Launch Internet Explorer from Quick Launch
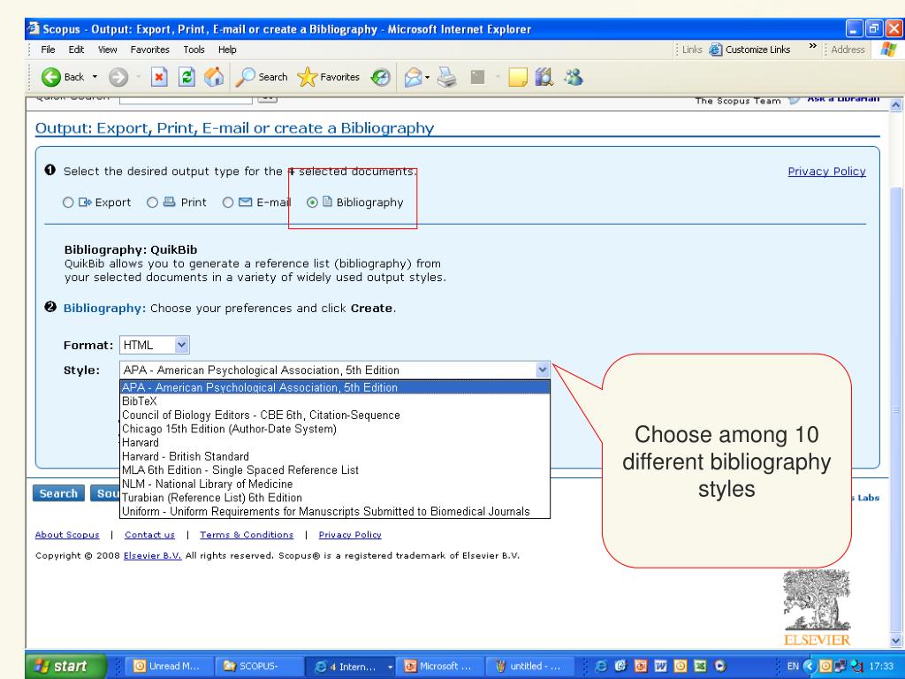Viewport: 905px width, 679px height. click(601, 666)
